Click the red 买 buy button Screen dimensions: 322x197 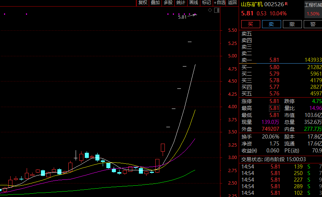pos(250,24)
